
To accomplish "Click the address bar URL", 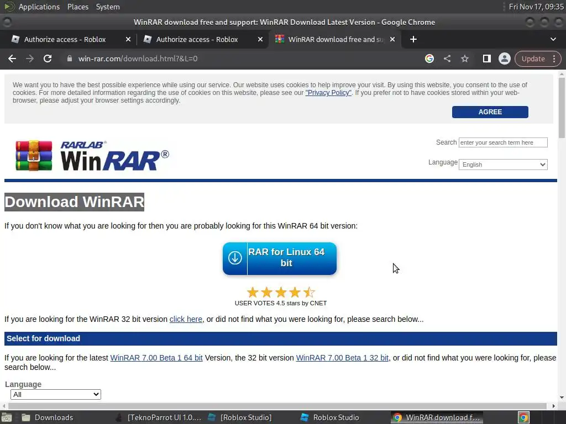I will coord(138,59).
